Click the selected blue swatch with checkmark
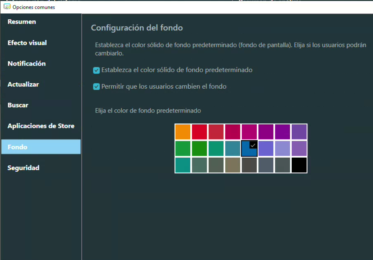This screenshot has height=260, width=373. [x=249, y=149]
